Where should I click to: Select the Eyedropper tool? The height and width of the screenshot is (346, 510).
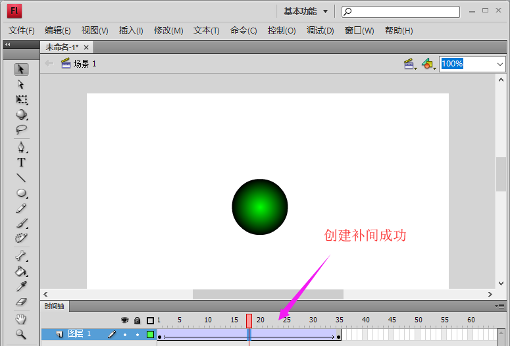[21, 287]
